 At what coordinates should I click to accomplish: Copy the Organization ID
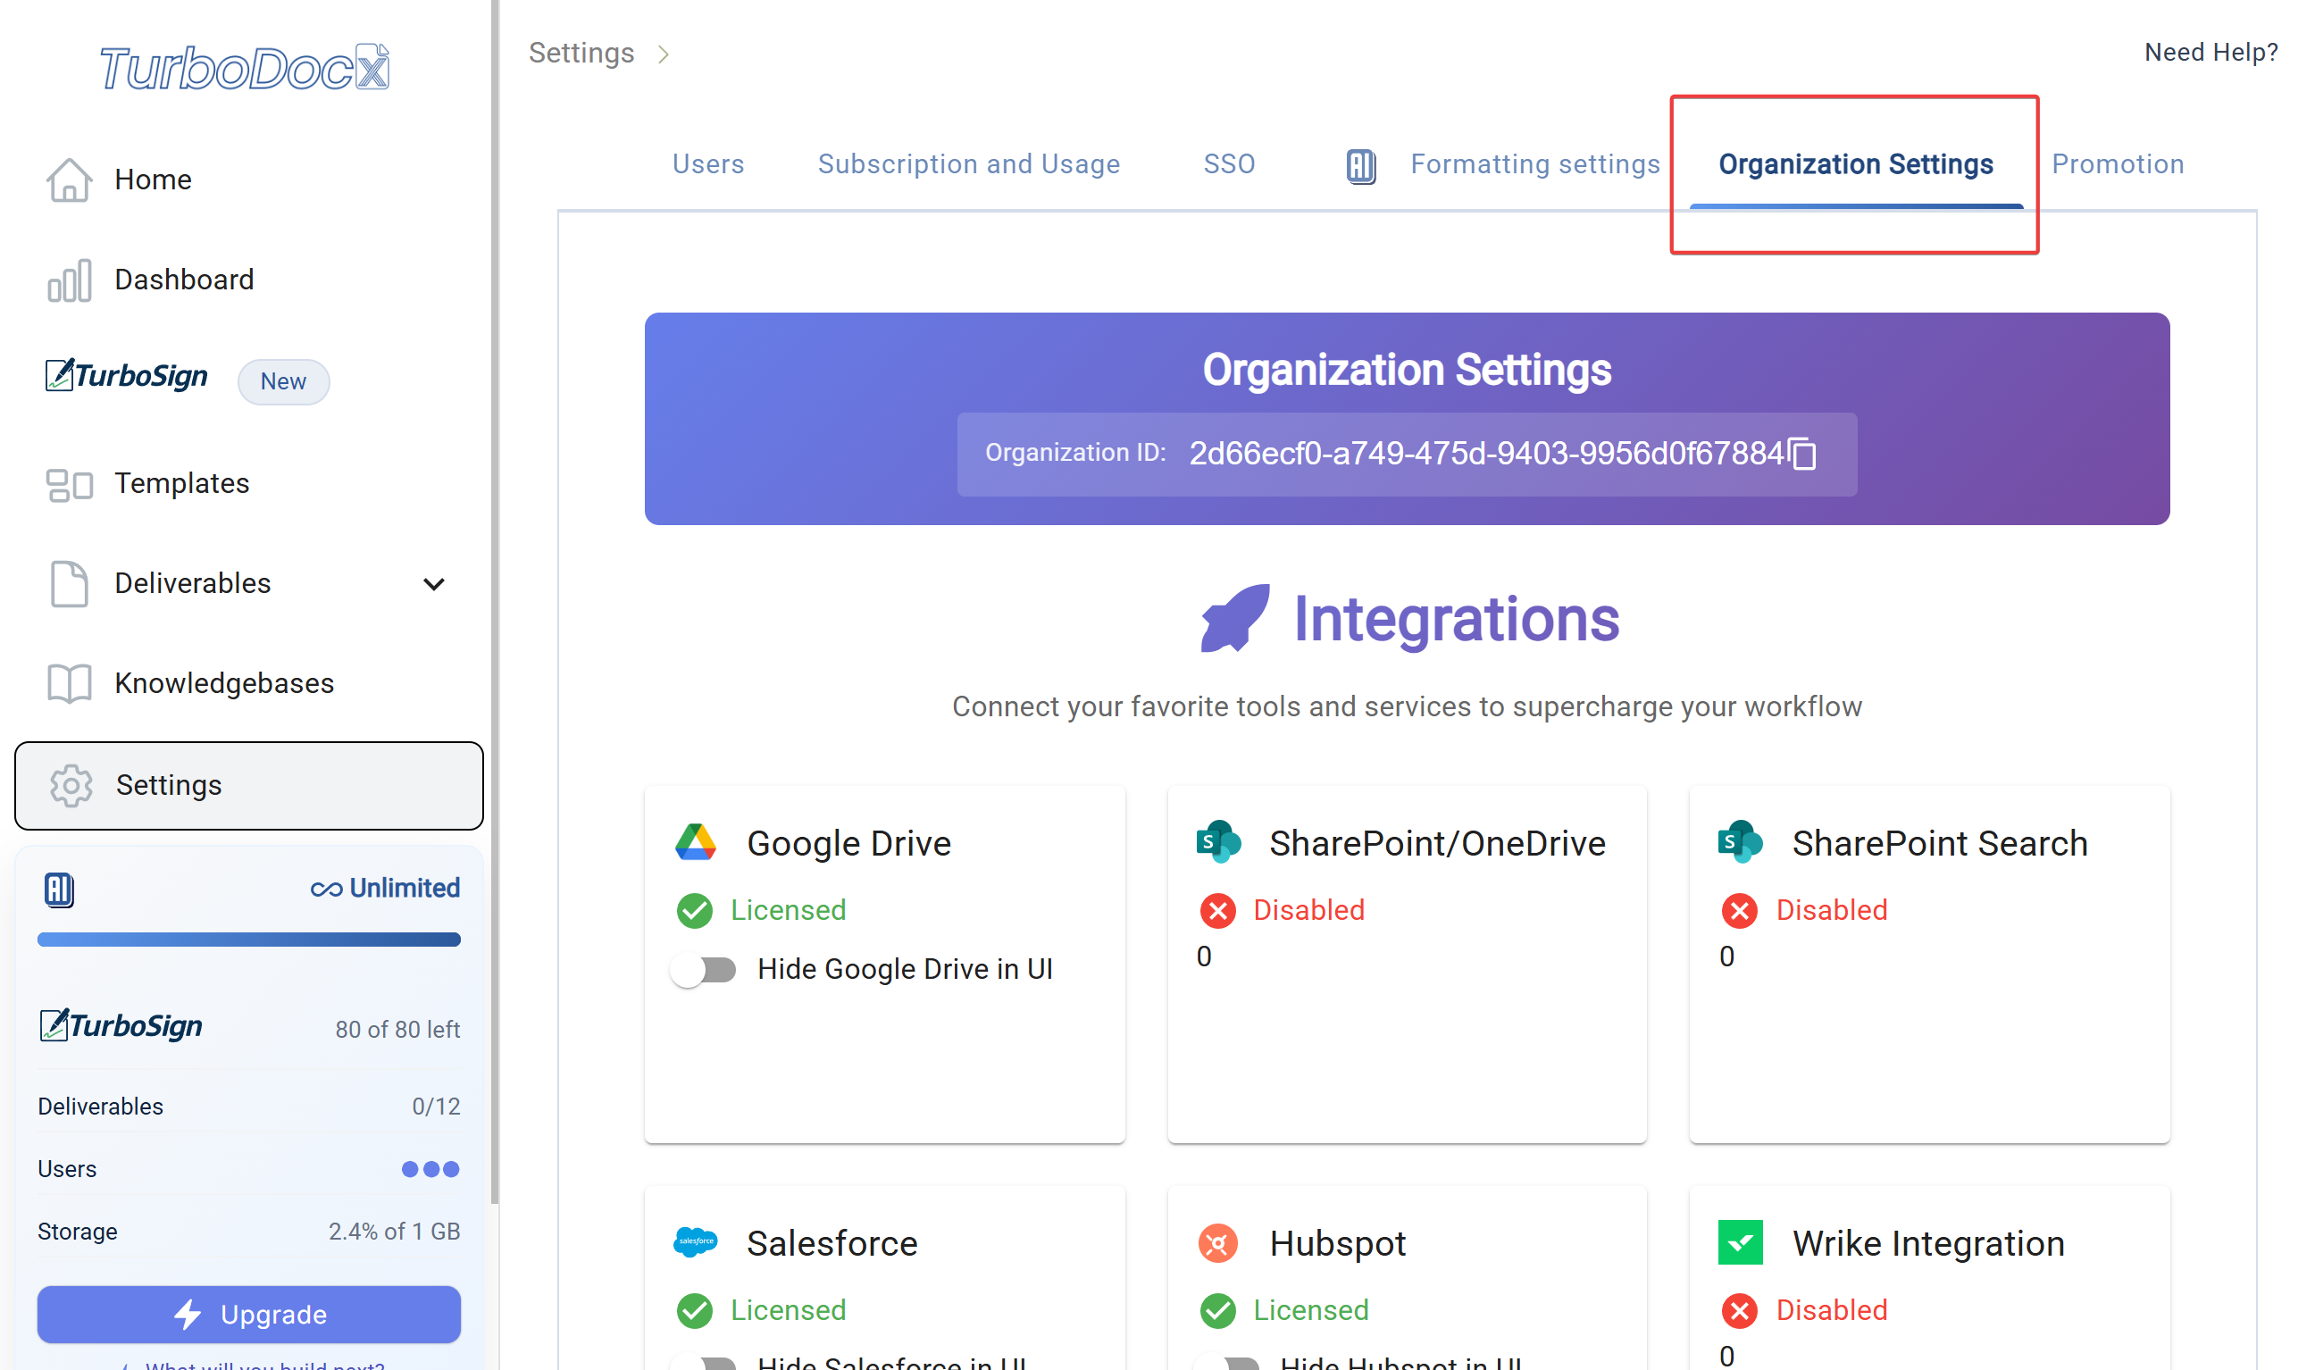(1802, 454)
